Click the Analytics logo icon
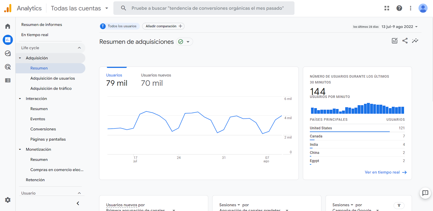The image size is (433, 211). pos(8,8)
